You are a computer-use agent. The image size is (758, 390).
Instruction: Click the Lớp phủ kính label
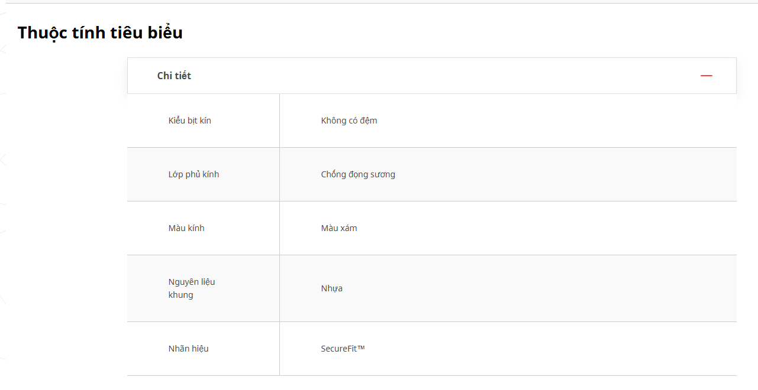click(x=193, y=174)
